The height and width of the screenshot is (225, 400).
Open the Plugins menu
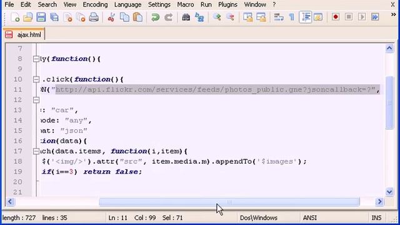pyautogui.click(x=227, y=4)
